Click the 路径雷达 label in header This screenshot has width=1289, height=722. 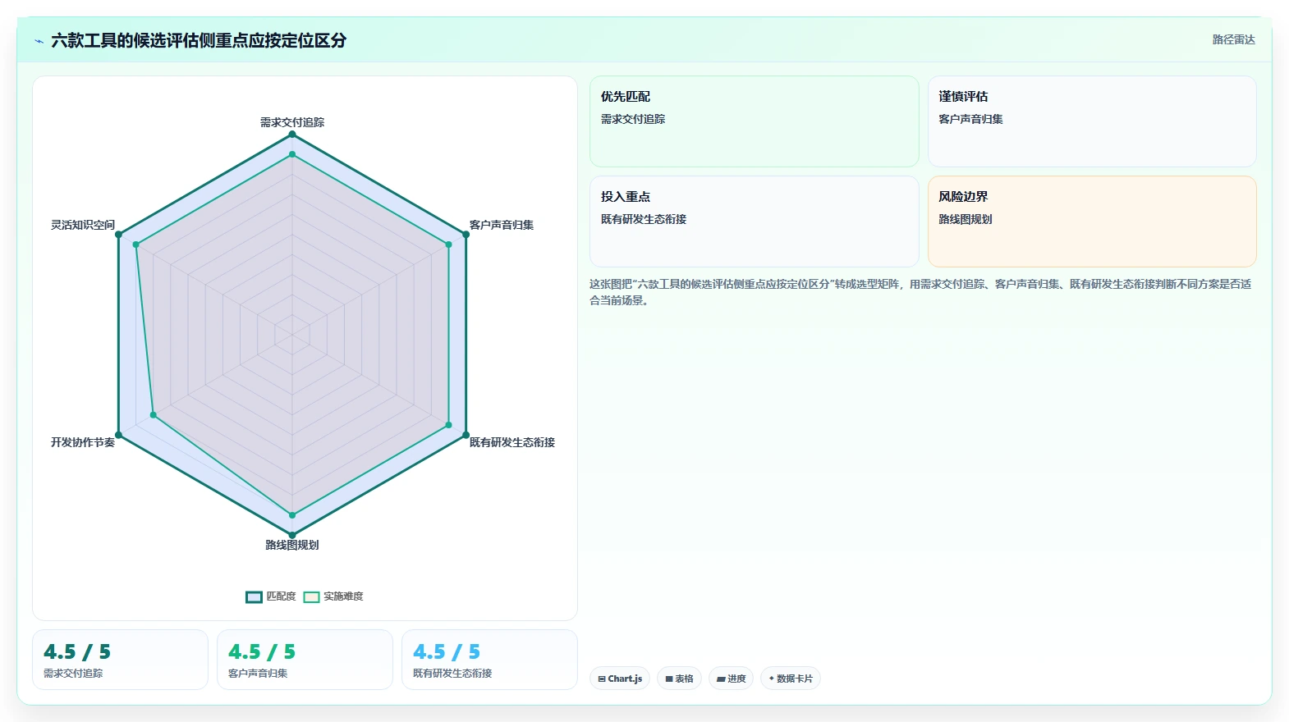click(1233, 39)
